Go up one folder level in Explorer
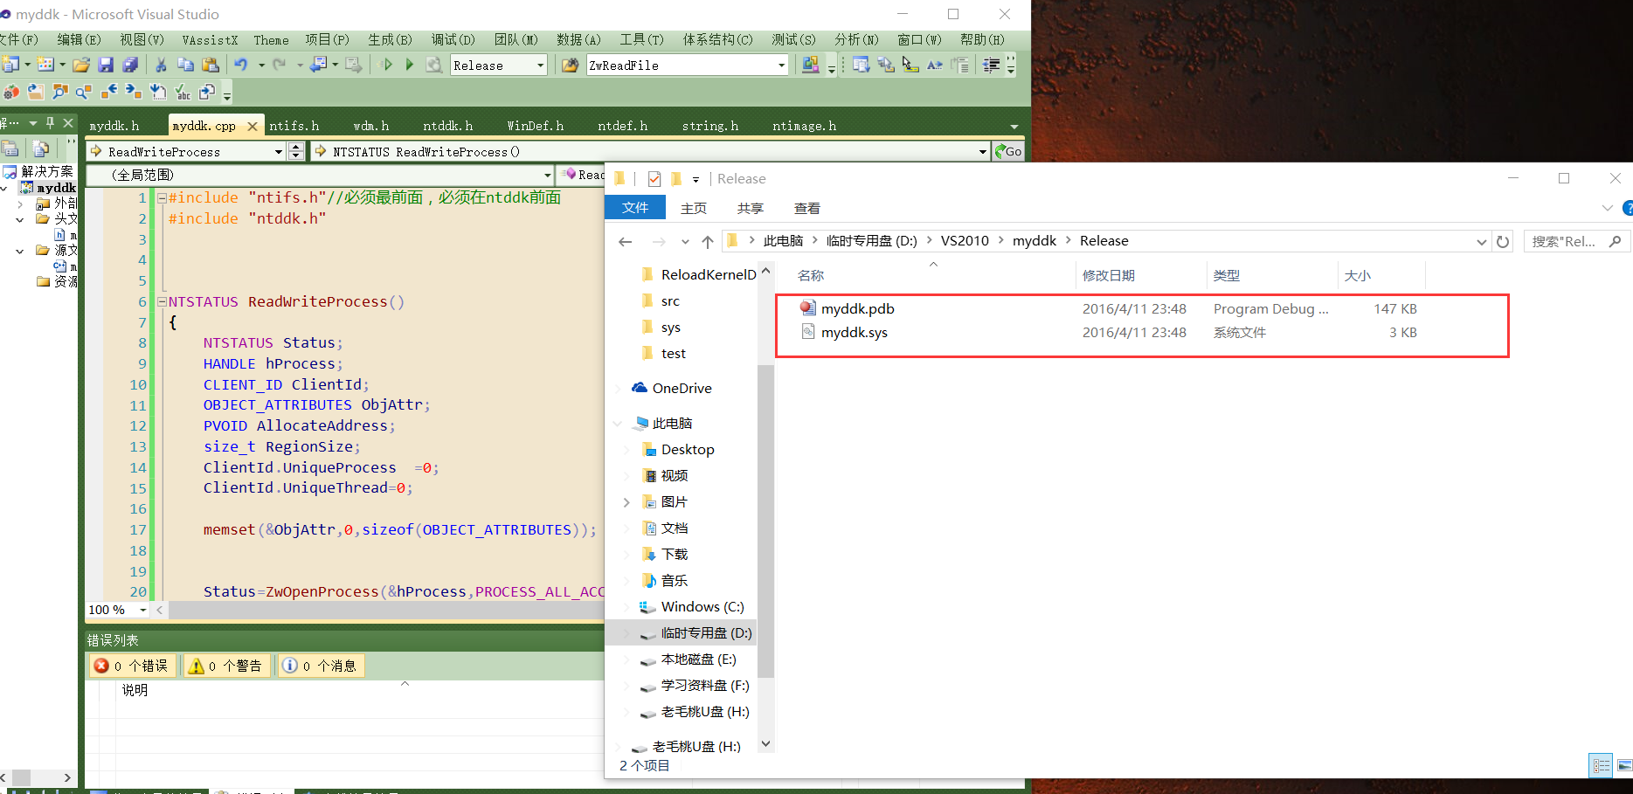The width and height of the screenshot is (1633, 794). [708, 241]
